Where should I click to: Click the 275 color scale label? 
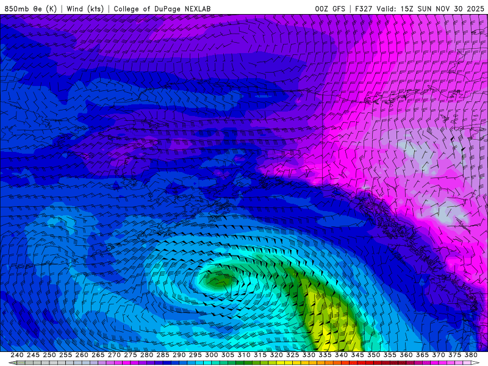pyautogui.click(x=131, y=355)
